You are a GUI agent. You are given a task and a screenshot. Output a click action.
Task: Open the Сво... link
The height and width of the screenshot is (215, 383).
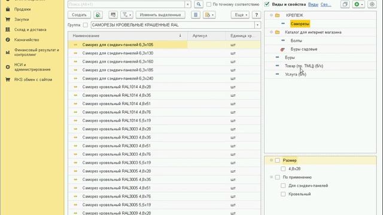pos(326,4)
